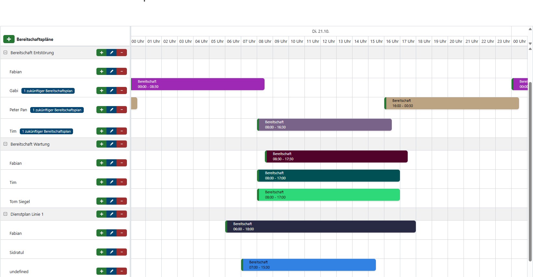Click the edit pencil icon for Gabi
The width and height of the screenshot is (533, 277).
click(x=111, y=90)
